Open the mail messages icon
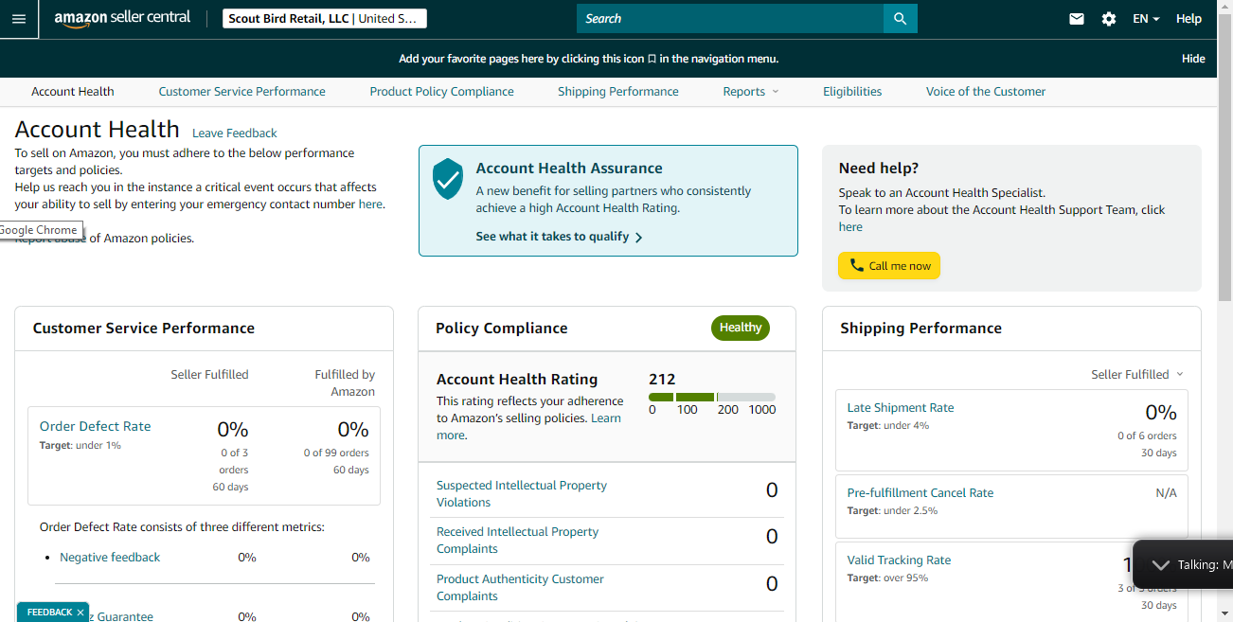Screen dimensions: 1233x622 [1077, 19]
